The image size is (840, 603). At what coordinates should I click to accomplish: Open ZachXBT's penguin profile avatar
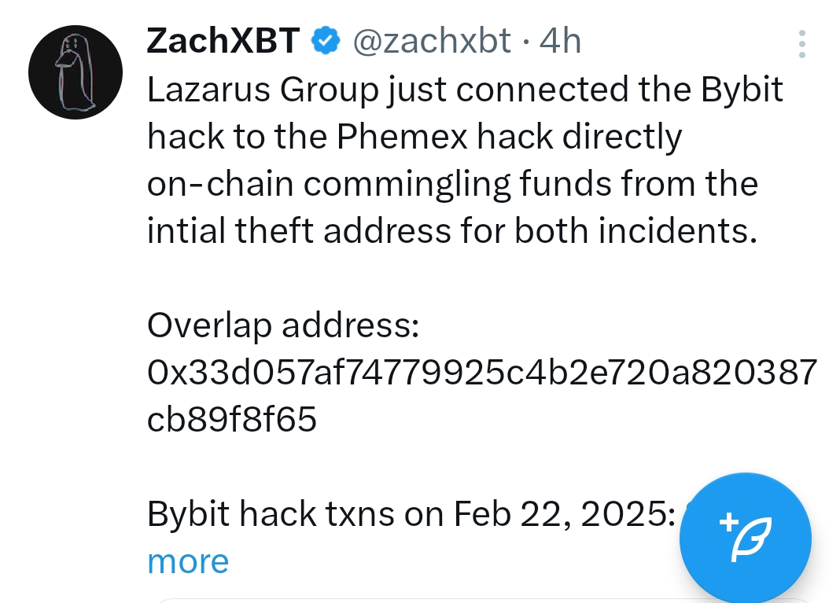pyautogui.click(x=76, y=72)
